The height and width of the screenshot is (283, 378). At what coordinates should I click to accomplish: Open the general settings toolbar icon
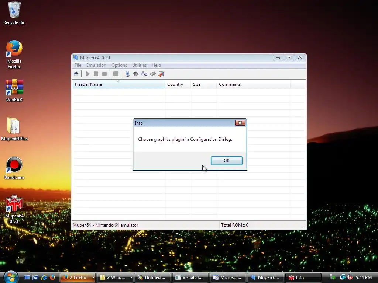pos(161,74)
